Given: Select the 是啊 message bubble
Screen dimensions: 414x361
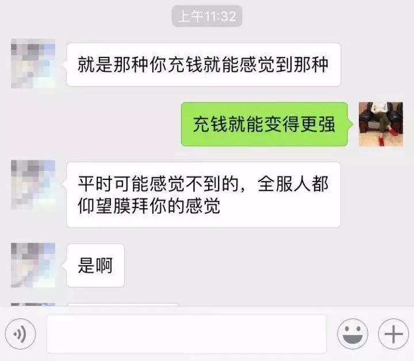Looking at the screenshot, I should [95, 265].
